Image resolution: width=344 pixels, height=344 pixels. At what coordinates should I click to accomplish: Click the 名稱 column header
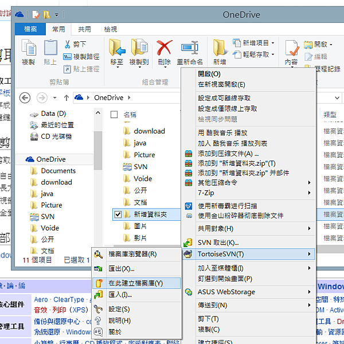click(130, 115)
